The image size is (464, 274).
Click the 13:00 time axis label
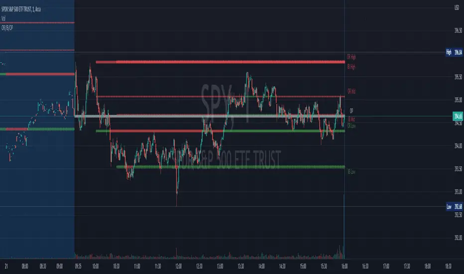pyautogui.click(x=220, y=267)
